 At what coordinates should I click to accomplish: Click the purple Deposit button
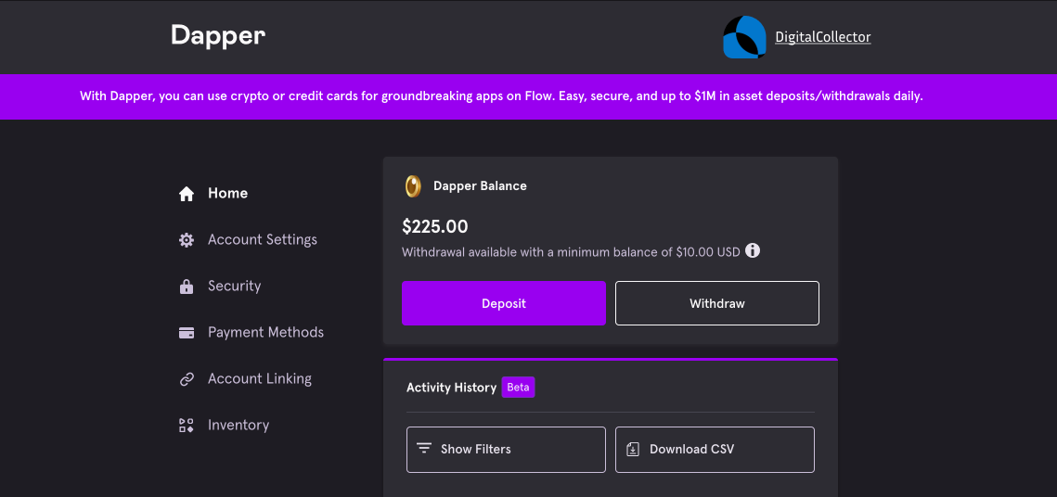(504, 303)
